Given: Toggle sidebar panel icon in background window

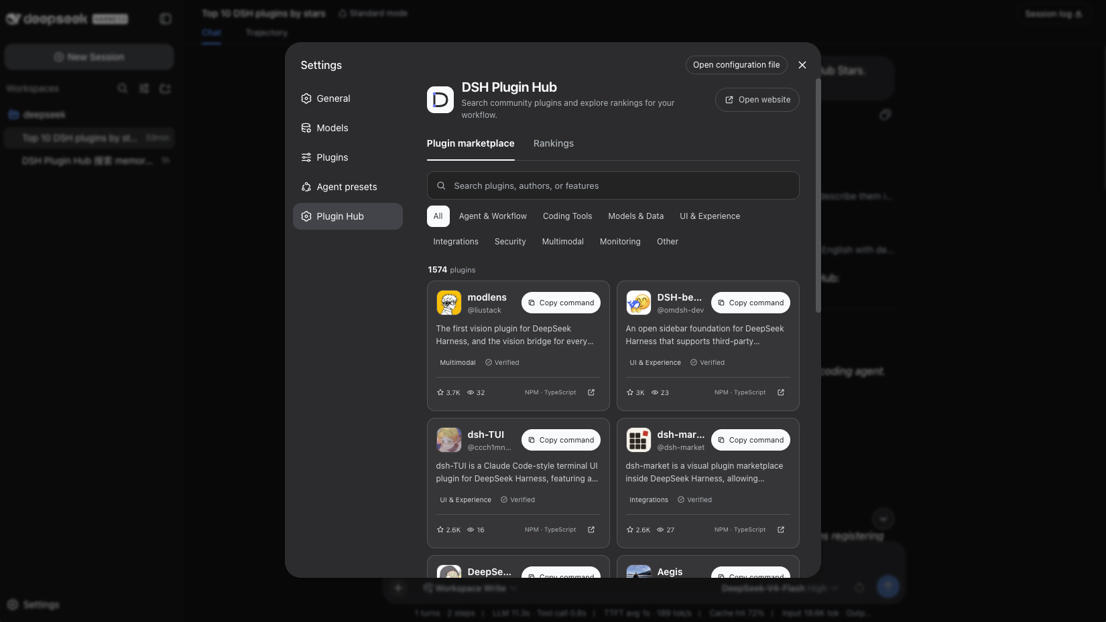Looking at the screenshot, I should (x=166, y=19).
